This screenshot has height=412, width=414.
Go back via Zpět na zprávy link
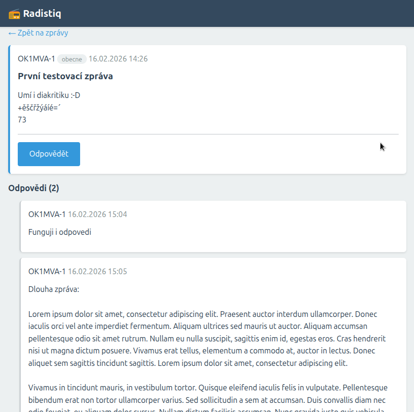tap(38, 33)
